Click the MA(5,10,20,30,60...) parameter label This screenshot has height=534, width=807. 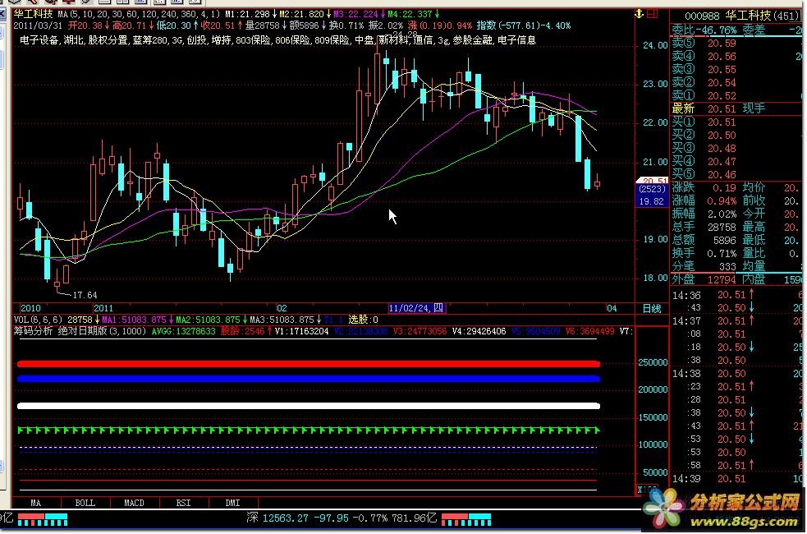[x=139, y=14]
